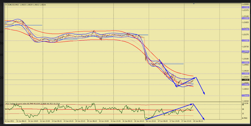Select the 1.20000 price level label
251x126 pixels.
[x=245, y=62]
